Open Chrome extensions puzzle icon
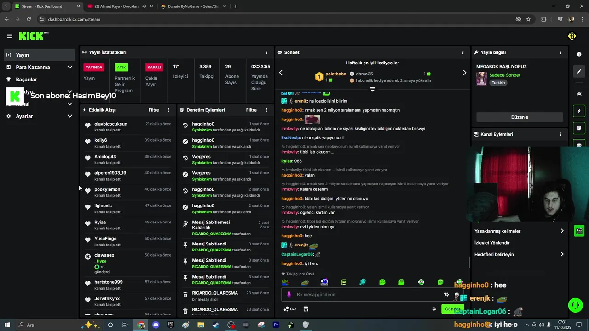This screenshot has height=331, width=589. coord(544,19)
